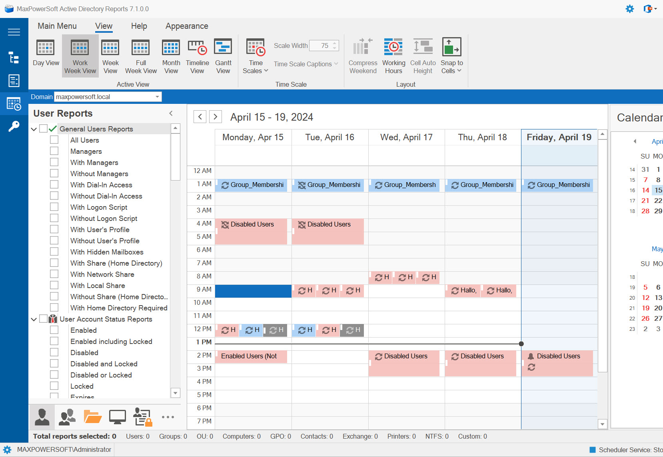Click the status bar gear icon

[x=7, y=450]
